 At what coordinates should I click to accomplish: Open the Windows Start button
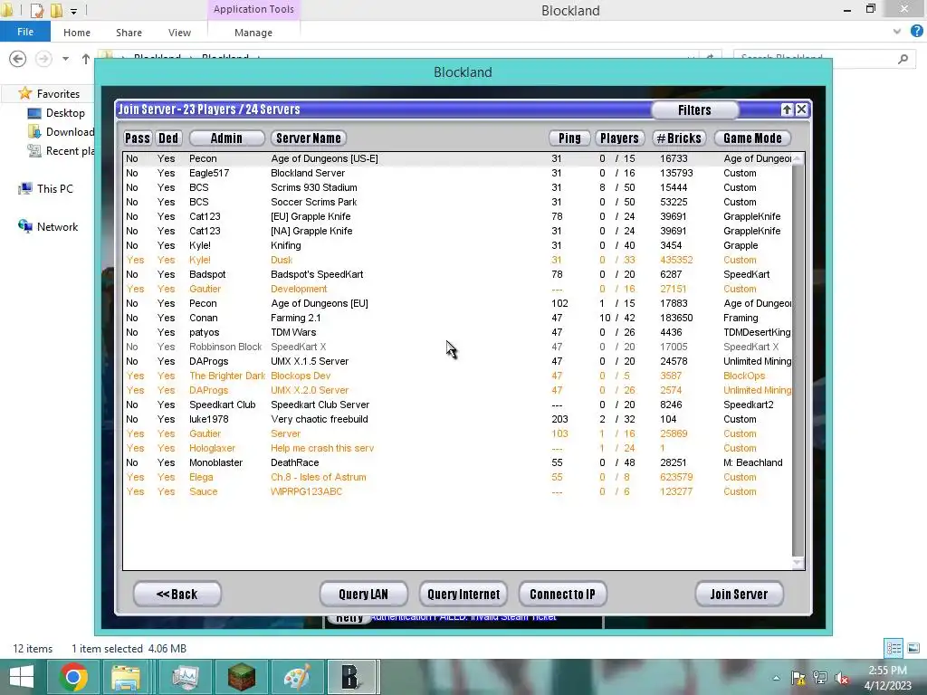pyautogui.click(x=22, y=677)
